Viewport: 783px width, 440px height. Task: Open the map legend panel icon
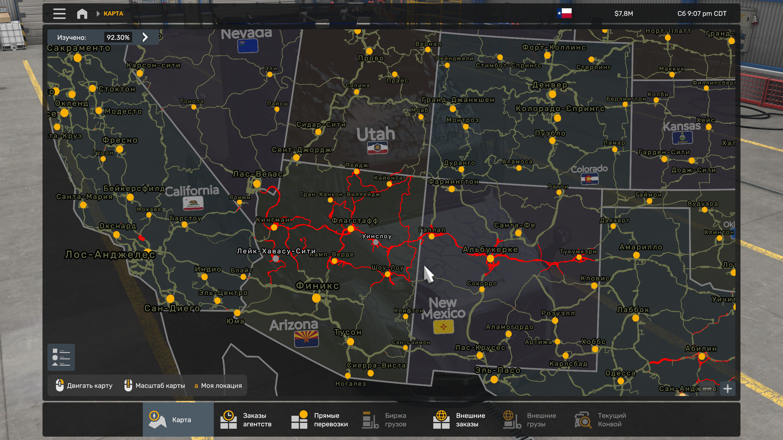click(61, 357)
